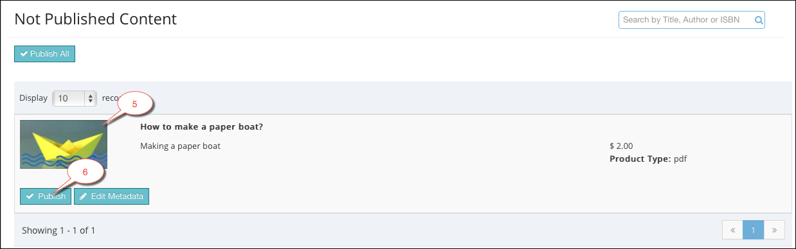Go to next page with » arrow

[774, 230]
